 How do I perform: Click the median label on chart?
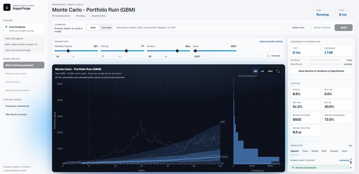(224, 157)
